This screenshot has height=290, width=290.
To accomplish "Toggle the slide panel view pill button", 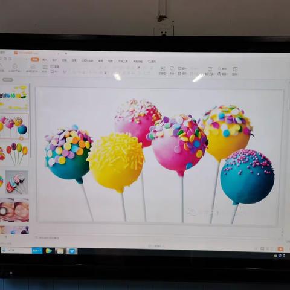I will pyautogui.click(x=8, y=80).
